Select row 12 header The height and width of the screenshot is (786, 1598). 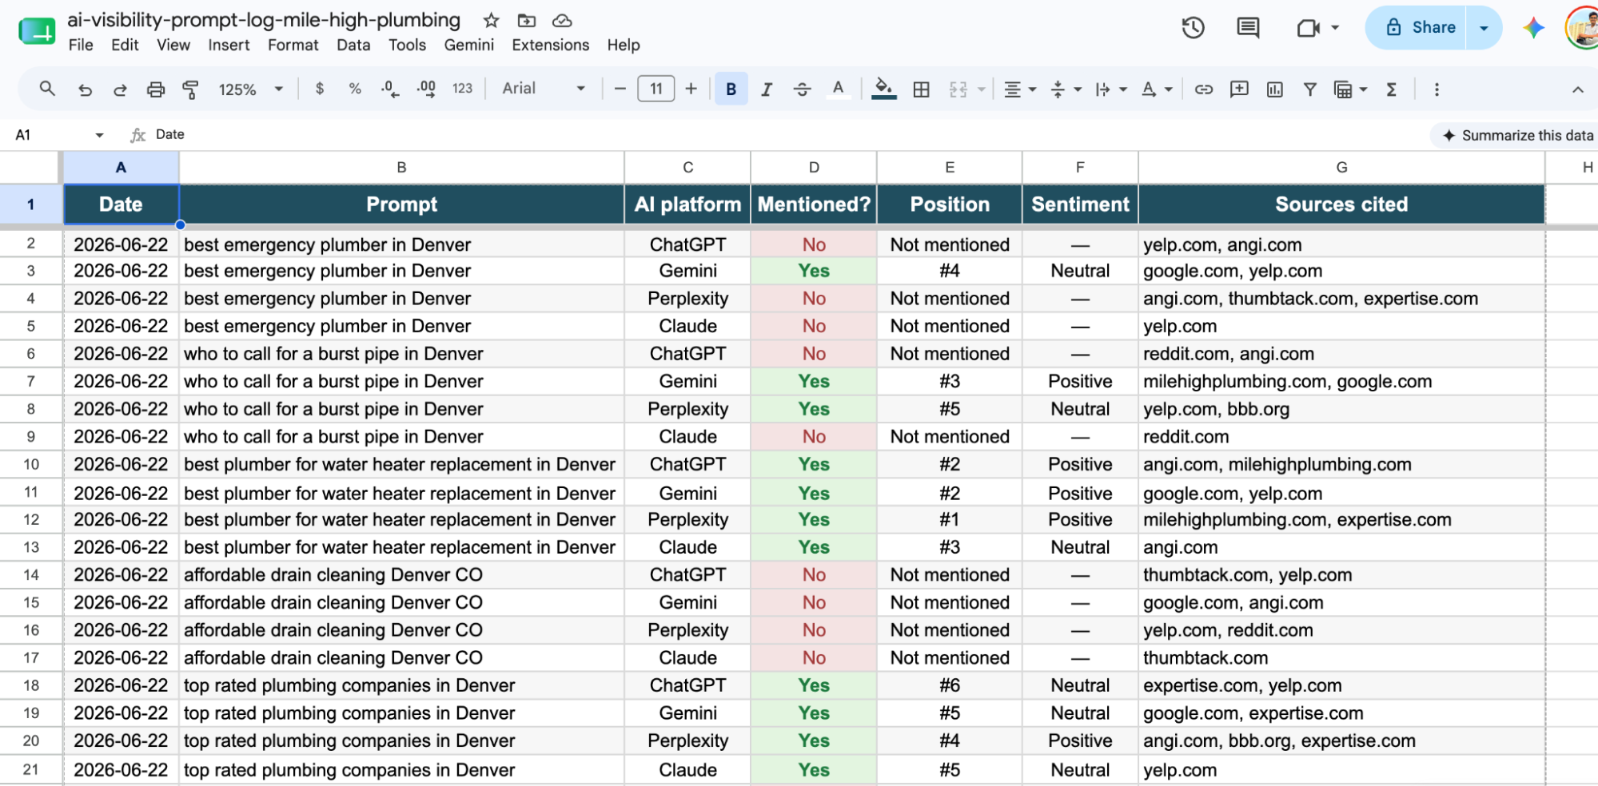pyautogui.click(x=31, y=519)
